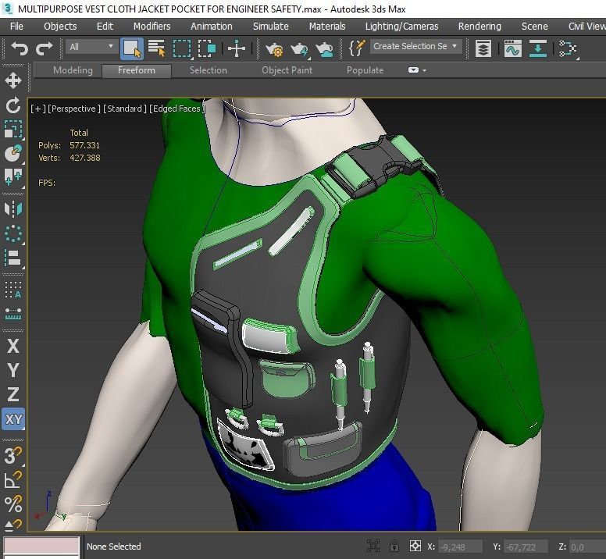
Task: Click the Align tool icon
Action: (13, 258)
